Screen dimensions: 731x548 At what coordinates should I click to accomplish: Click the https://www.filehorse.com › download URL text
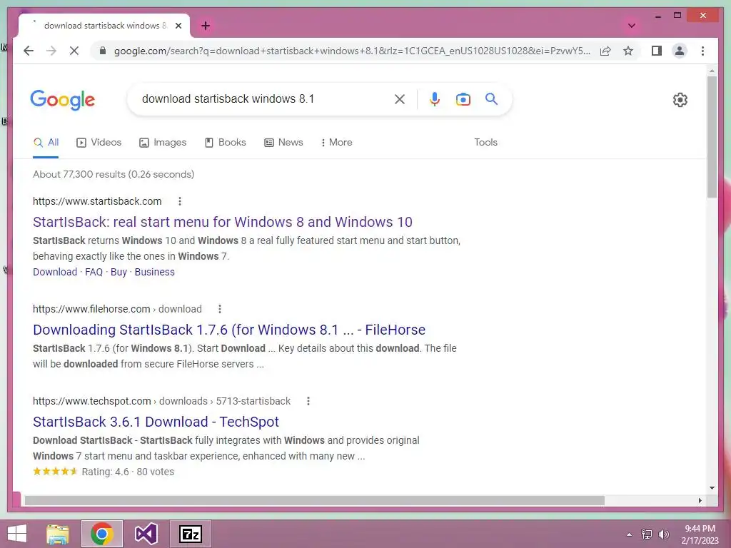117,309
